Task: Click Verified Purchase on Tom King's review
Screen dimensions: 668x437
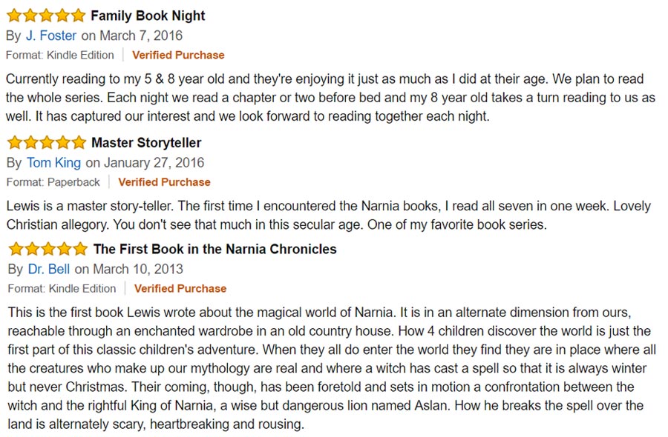Action: coord(165,182)
